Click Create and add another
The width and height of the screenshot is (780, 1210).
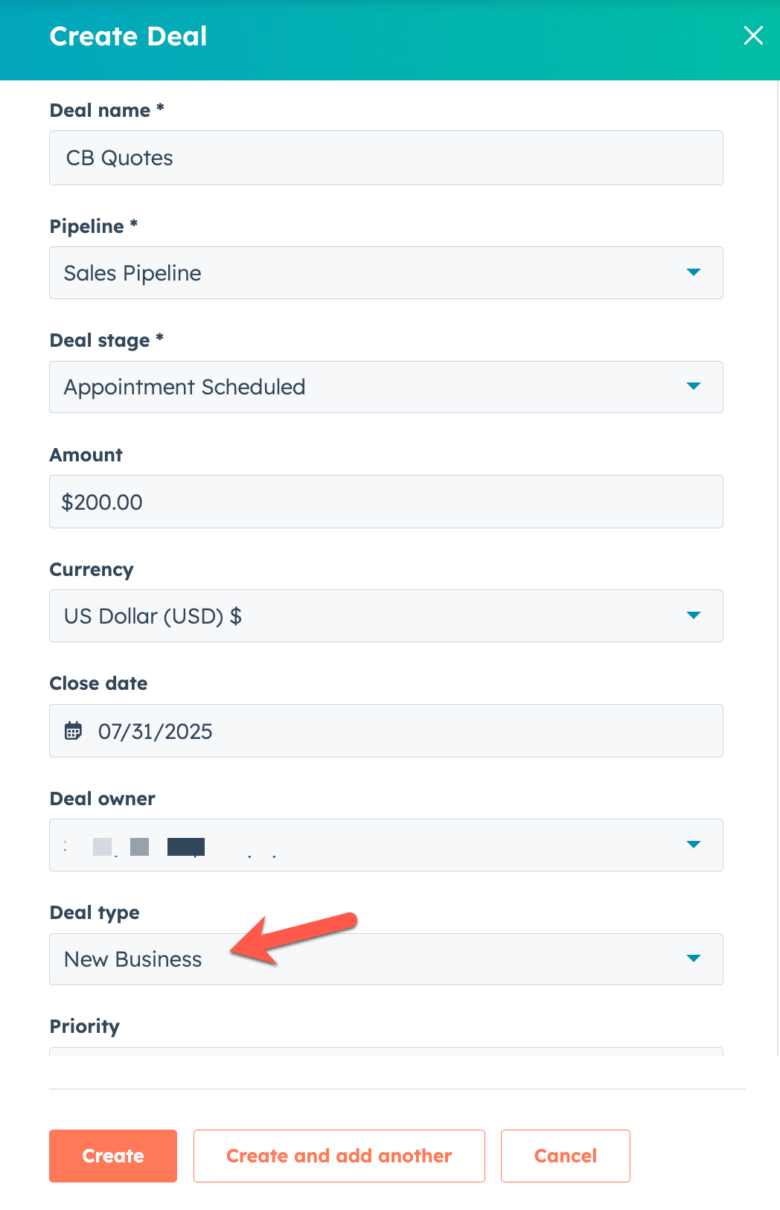[x=339, y=1156]
